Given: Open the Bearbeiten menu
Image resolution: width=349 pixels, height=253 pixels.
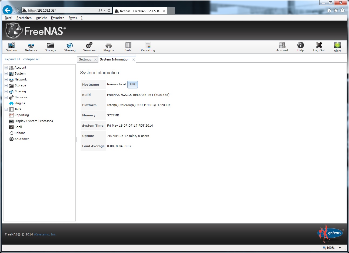Looking at the screenshot, I should (24, 18).
